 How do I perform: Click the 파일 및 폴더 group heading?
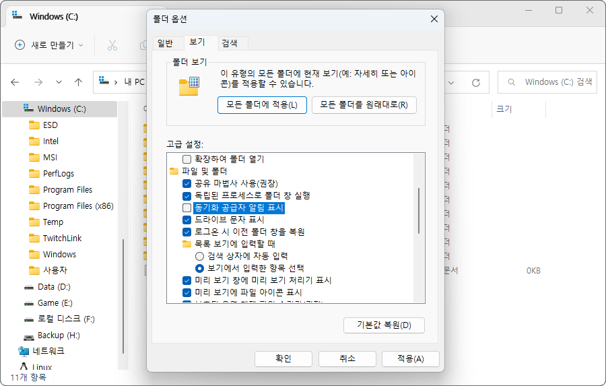coord(205,171)
